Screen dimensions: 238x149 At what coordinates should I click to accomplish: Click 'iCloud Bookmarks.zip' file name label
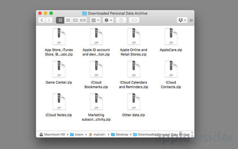tap(96, 85)
